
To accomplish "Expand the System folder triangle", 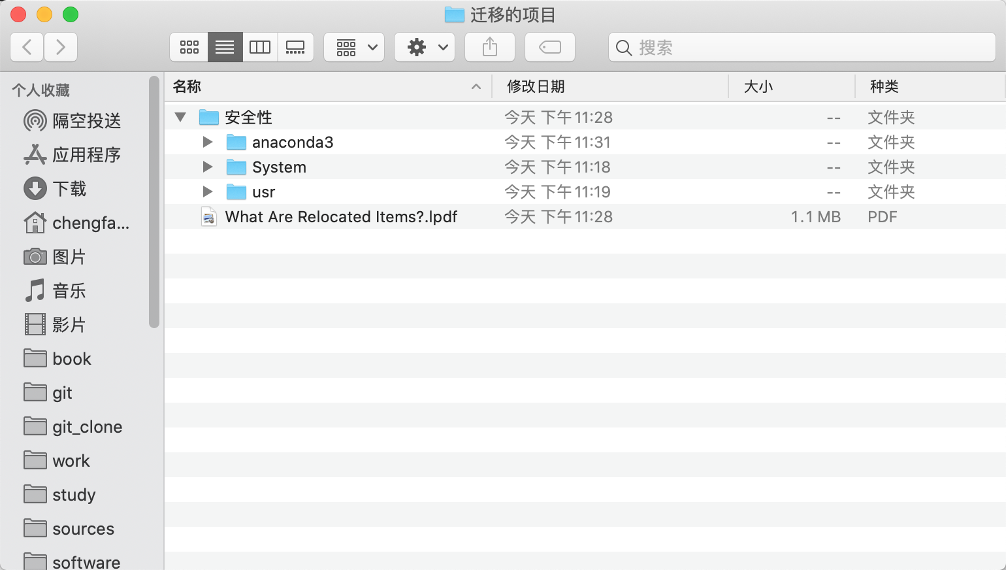I will click(x=208, y=167).
